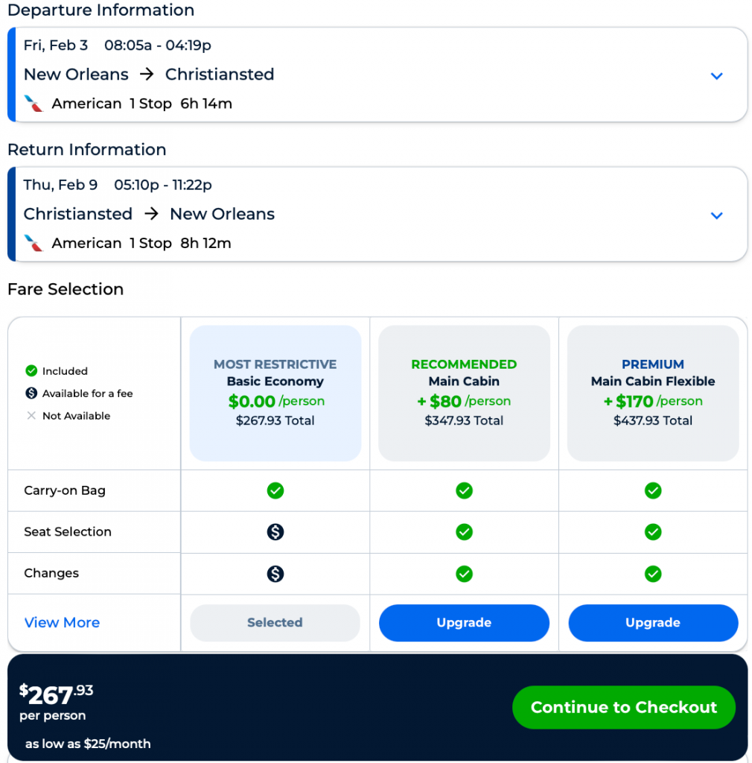The image size is (752, 763).
Task: Click Basic Economy Seat Selection fee icon
Action: 275,532
